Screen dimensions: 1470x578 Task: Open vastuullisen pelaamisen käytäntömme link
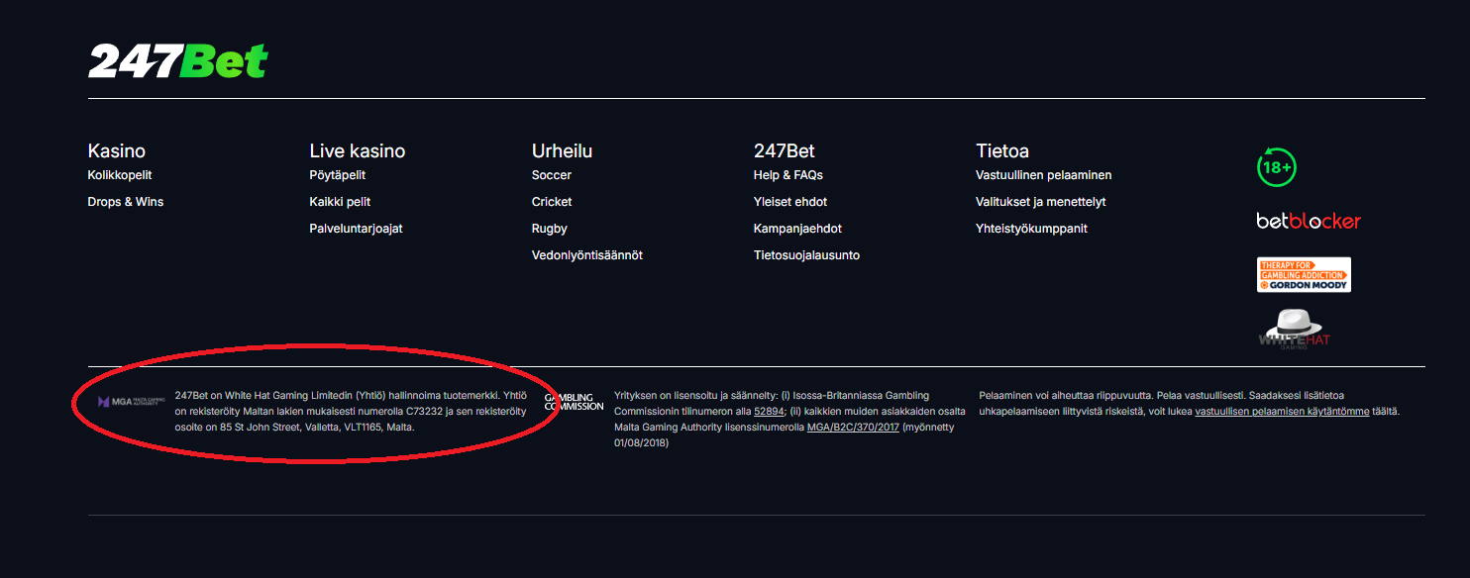[1283, 412]
